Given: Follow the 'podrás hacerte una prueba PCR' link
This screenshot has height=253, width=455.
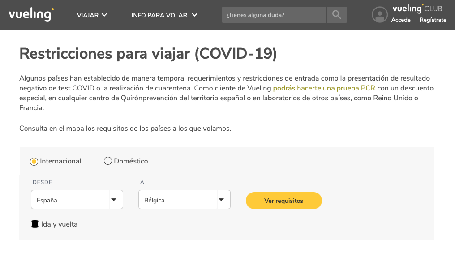Looking at the screenshot, I should point(324,88).
